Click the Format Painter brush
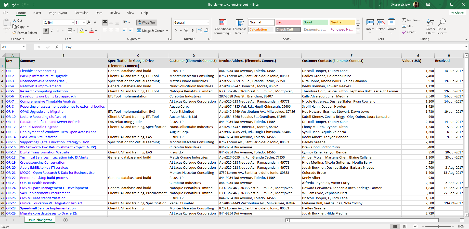The image size is (469, 229). pos(15,33)
